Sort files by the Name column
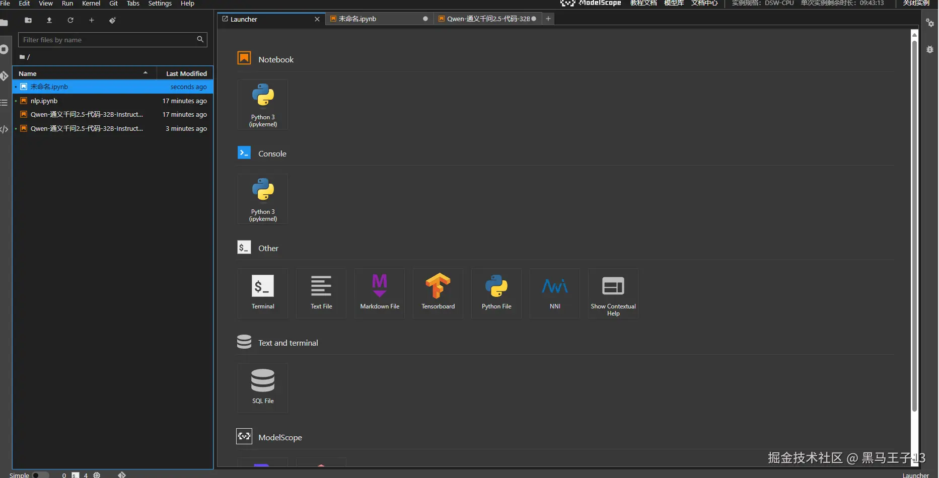Viewport: 939px width, 478px height. point(84,73)
